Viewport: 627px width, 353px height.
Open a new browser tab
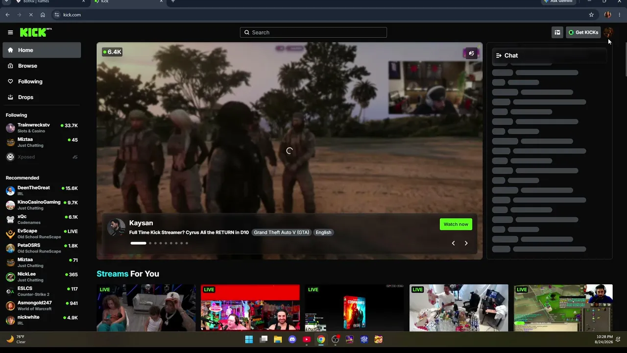click(x=173, y=2)
